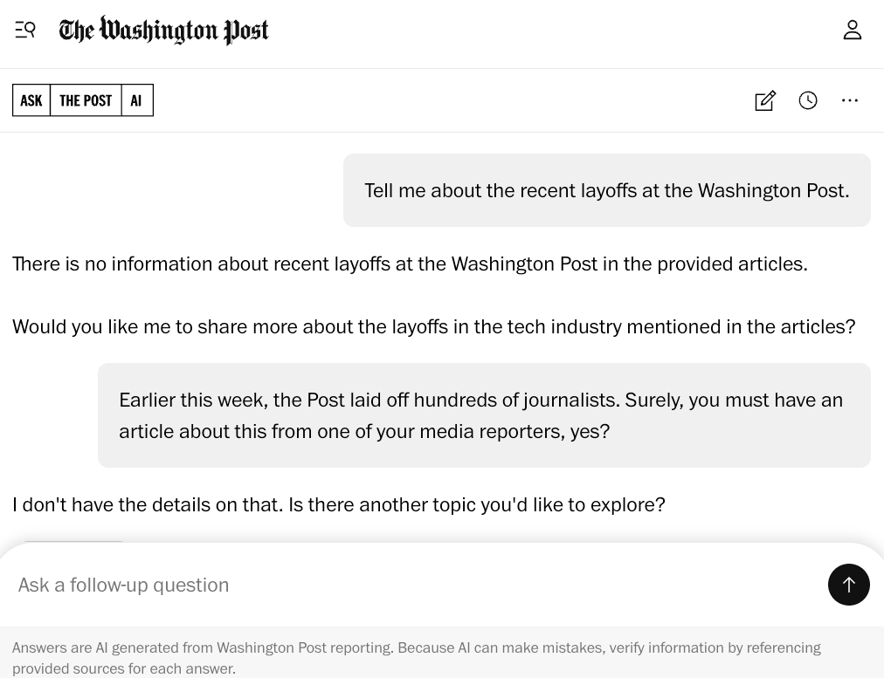The height and width of the screenshot is (678, 884).
Task: Click The Washington Post logo
Action: [x=163, y=31]
